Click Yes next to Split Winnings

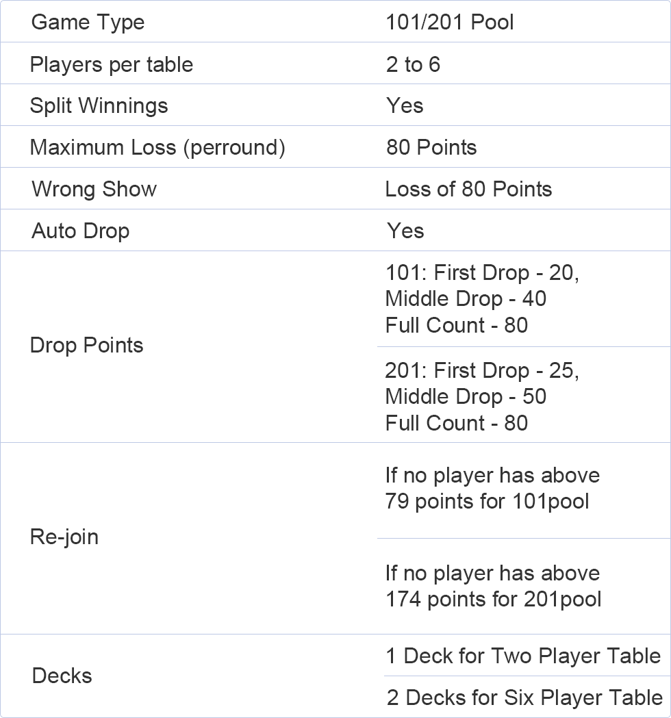[x=405, y=106]
